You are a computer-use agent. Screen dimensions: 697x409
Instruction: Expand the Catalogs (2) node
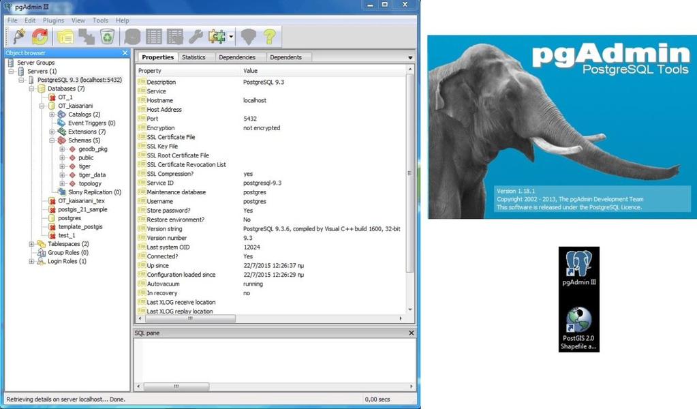pos(52,115)
